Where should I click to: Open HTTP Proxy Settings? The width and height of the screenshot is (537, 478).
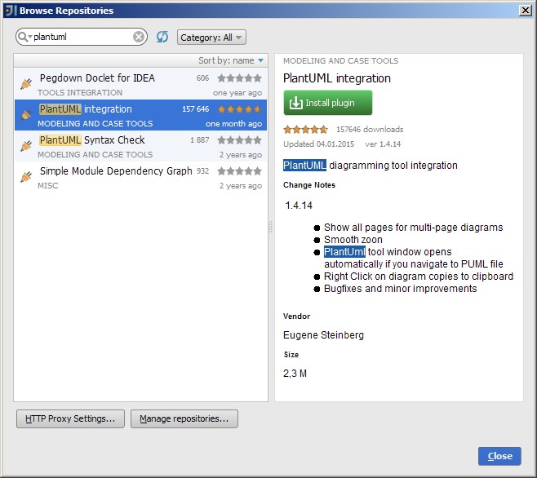point(70,418)
